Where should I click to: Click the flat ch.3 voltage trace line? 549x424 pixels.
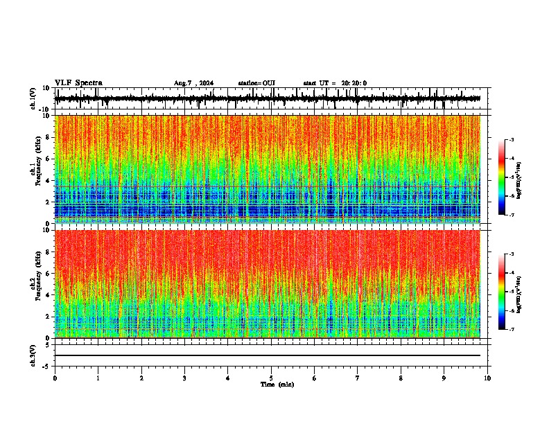(268, 355)
